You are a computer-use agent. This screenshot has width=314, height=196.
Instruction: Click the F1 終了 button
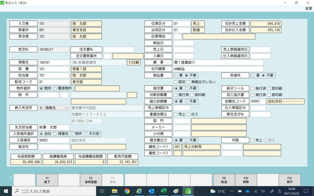click(47, 180)
